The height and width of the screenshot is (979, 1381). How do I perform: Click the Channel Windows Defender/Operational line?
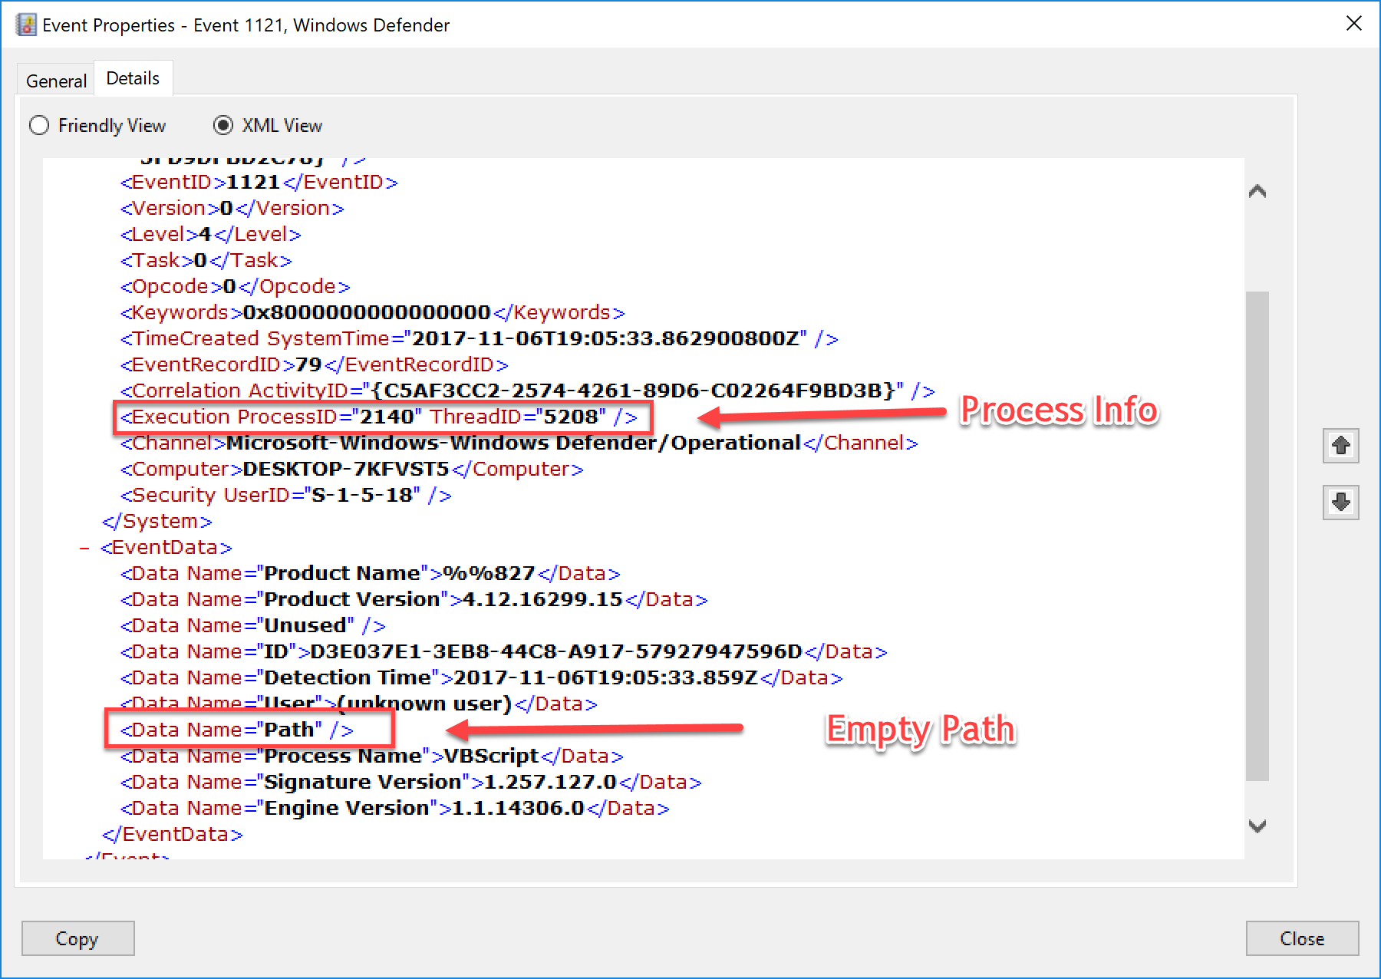click(x=519, y=443)
